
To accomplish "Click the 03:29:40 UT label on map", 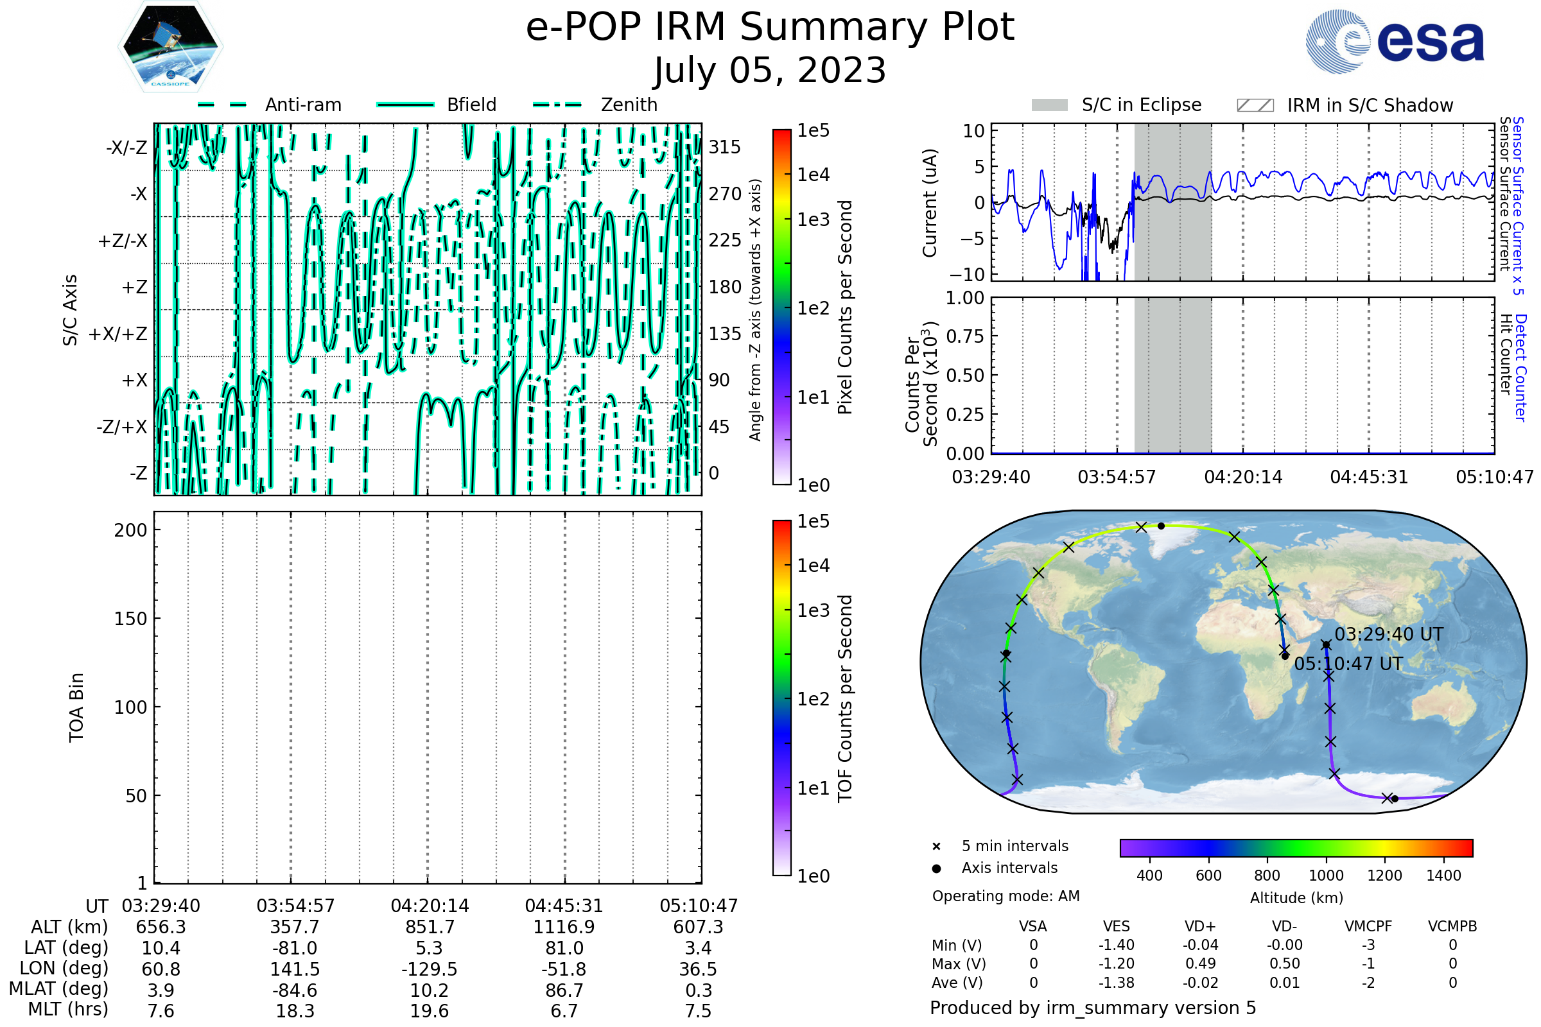I will (1388, 635).
